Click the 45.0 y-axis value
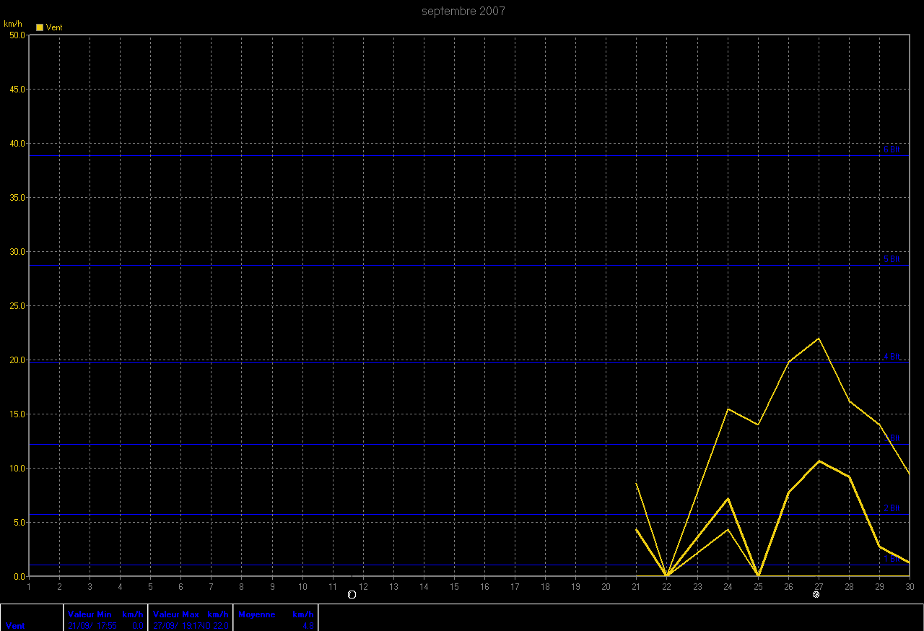This screenshot has height=631, width=924. tap(16, 89)
